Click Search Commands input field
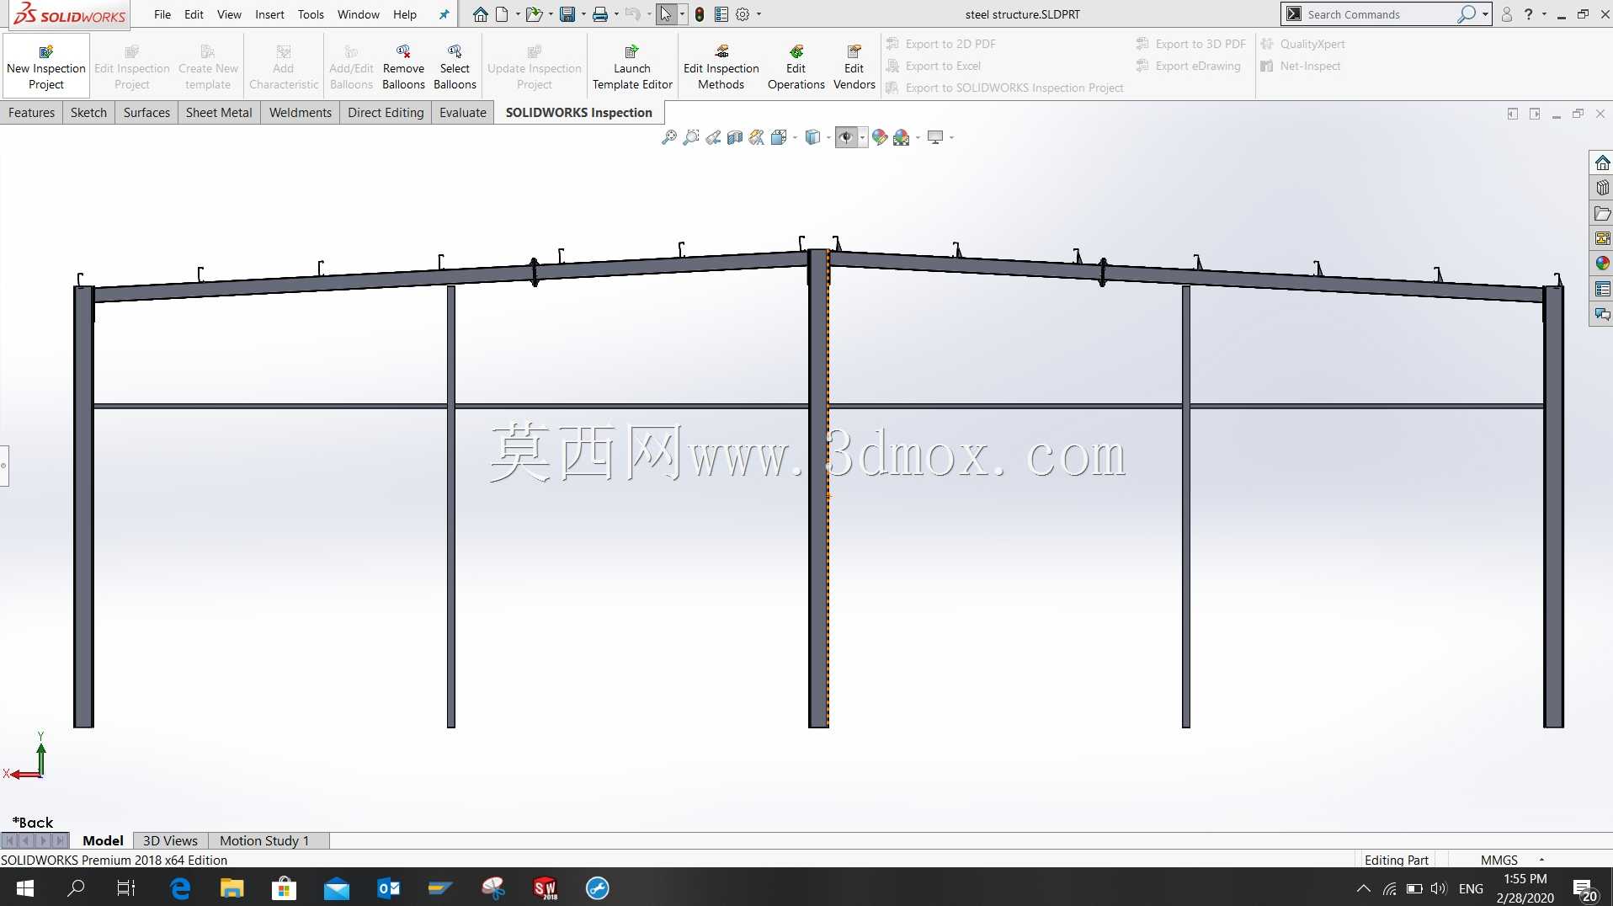Viewport: 1613px width, 906px height. [1381, 14]
